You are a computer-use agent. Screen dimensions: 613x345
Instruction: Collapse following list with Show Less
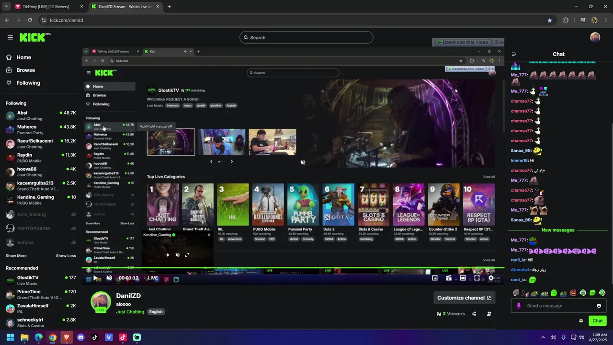click(66, 256)
